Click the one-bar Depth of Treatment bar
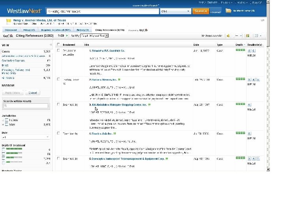 tap(14, 162)
